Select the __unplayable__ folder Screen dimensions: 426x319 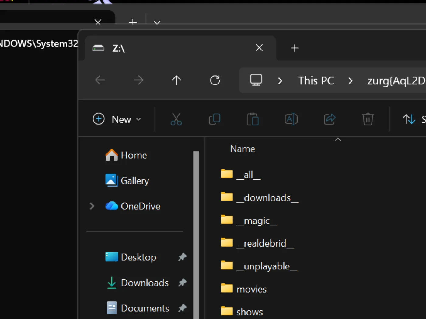pyautogui.click(x=259, y=266)
